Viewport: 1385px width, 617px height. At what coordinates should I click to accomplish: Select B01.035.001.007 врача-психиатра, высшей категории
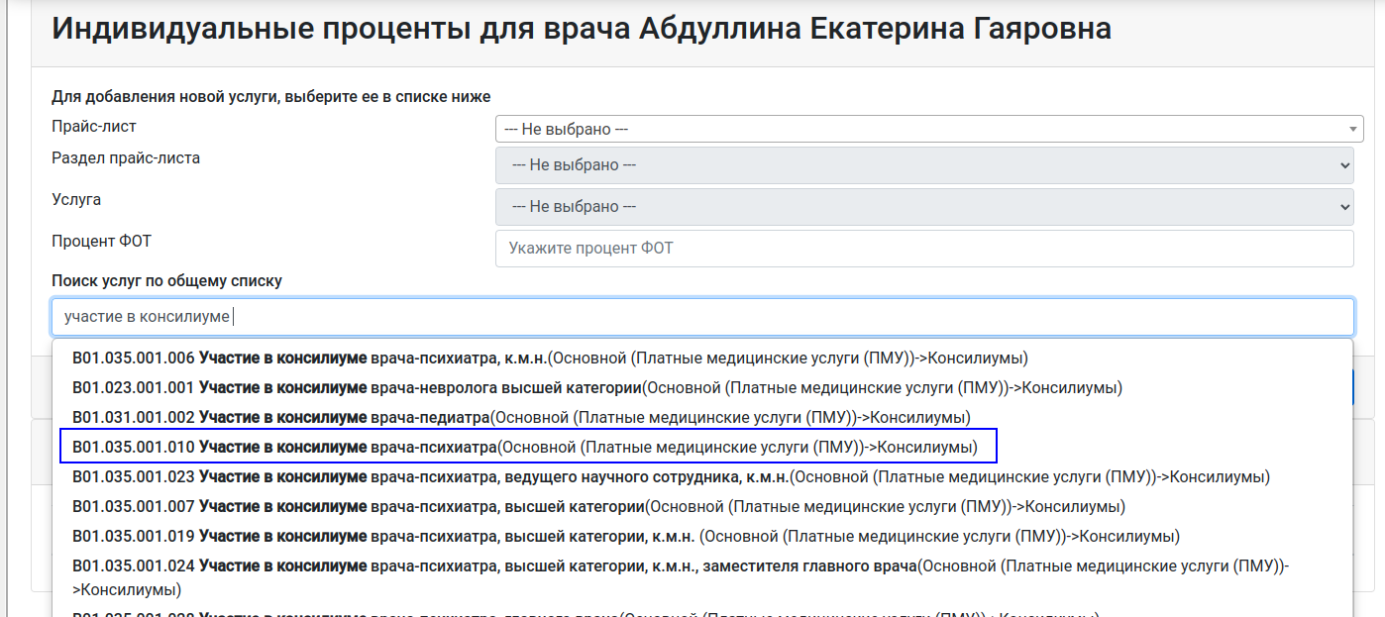[x=598, y=506]
